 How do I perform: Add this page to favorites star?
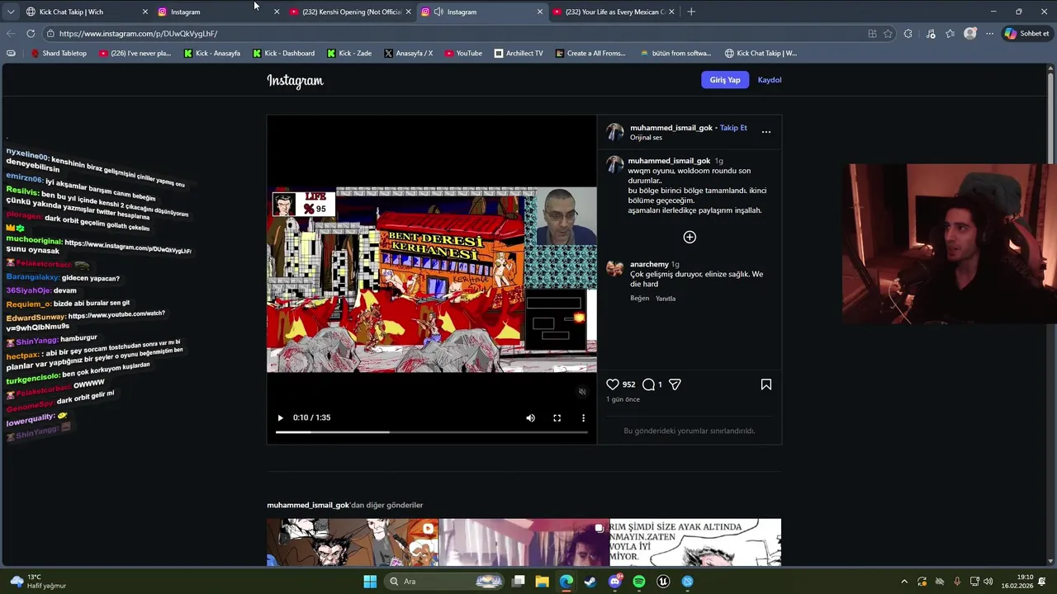[x=888, y=34]
